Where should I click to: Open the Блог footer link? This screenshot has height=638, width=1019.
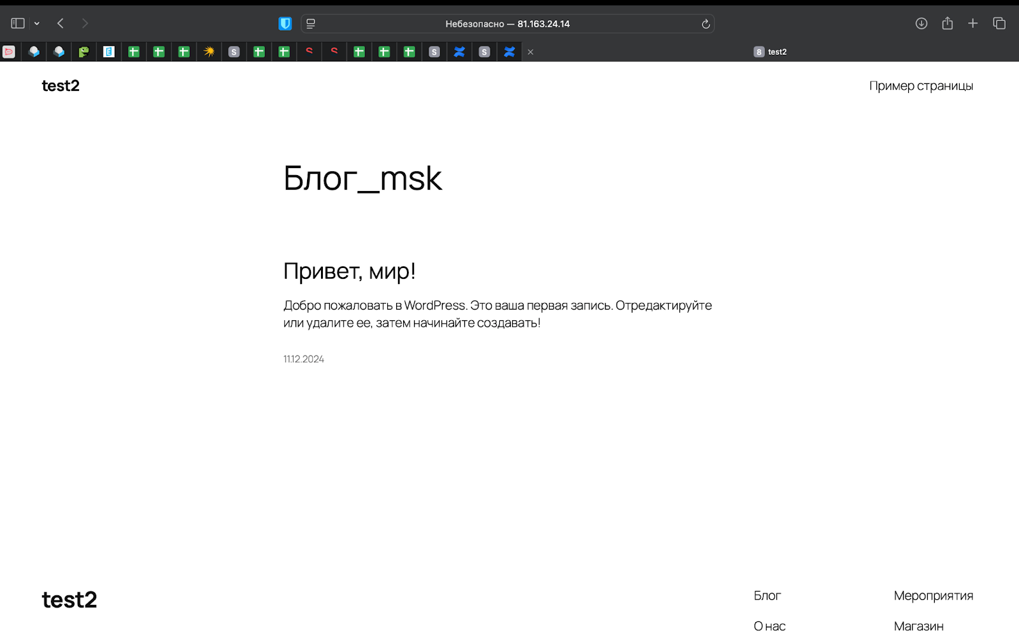click(767, 596)
